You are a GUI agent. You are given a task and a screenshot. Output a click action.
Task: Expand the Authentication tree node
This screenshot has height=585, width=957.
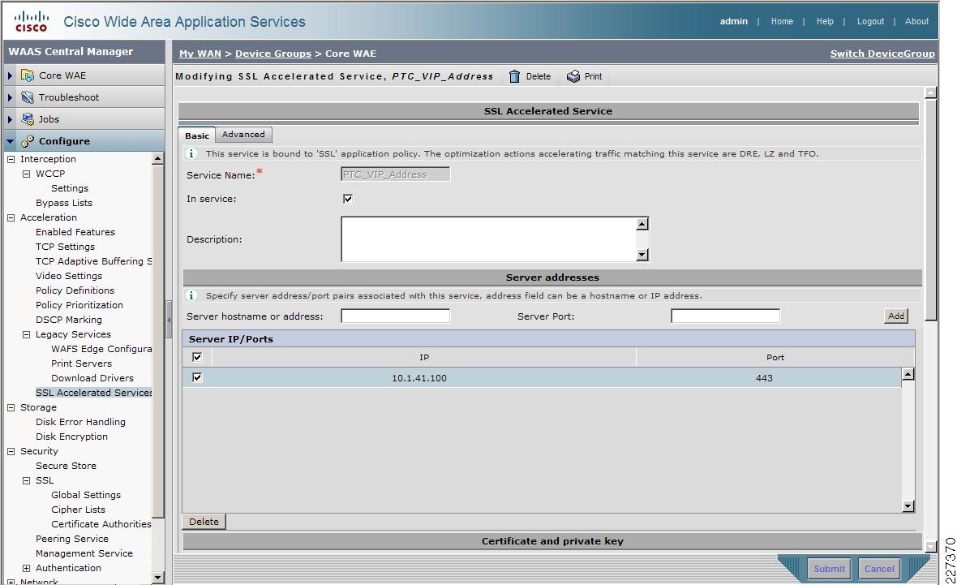26,568
